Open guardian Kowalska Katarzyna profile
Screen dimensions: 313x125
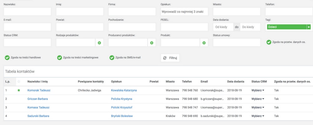124,90
